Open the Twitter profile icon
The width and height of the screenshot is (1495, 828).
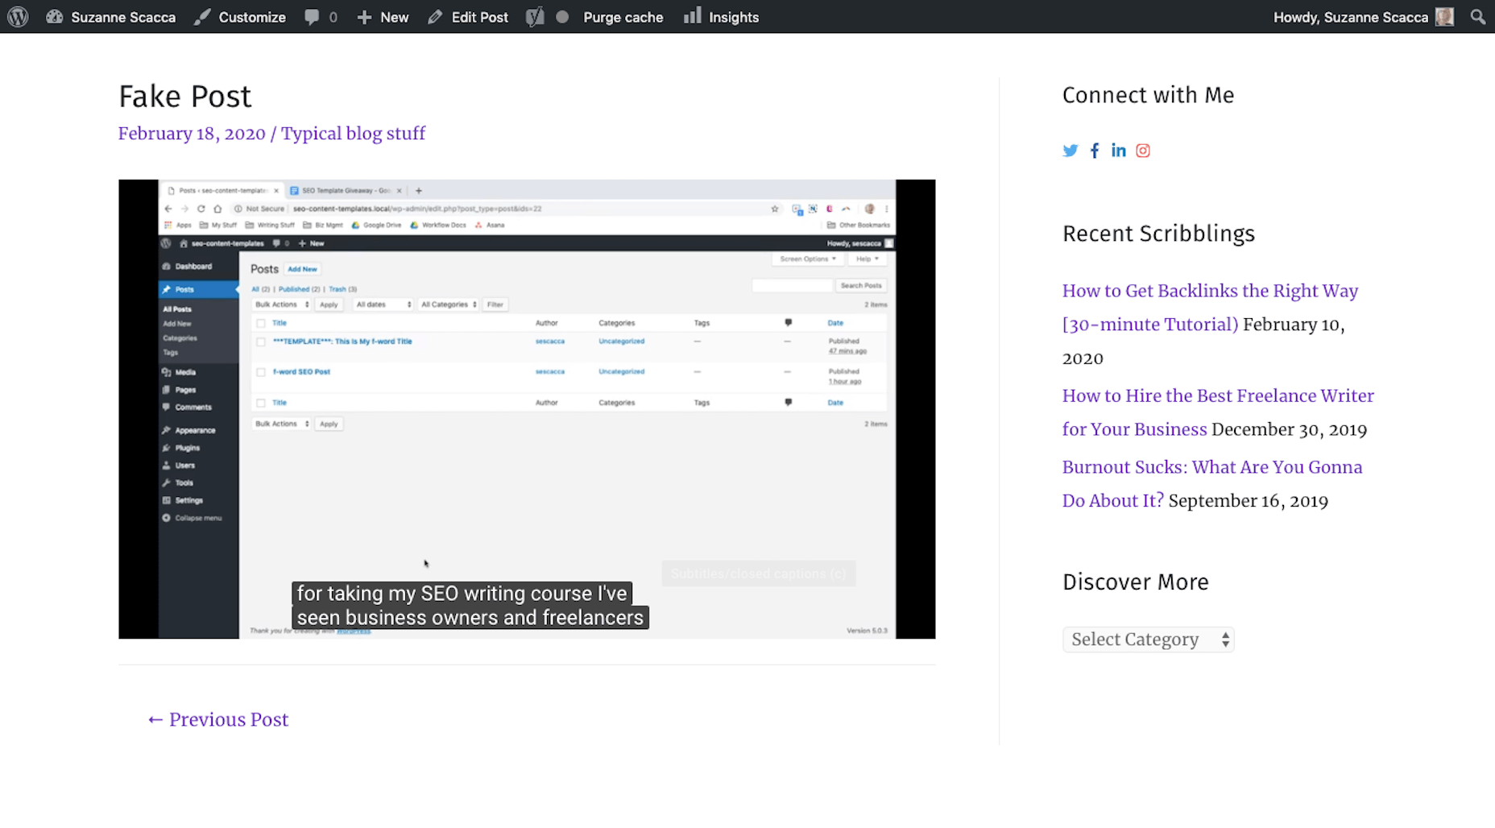[1070, 151]
